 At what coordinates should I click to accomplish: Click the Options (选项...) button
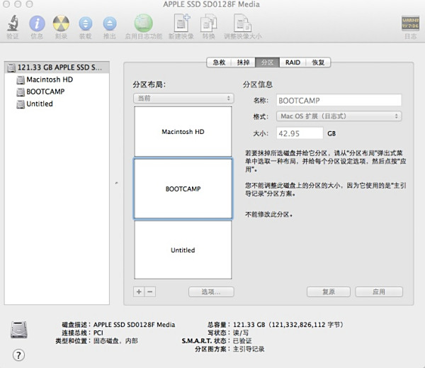211,291
